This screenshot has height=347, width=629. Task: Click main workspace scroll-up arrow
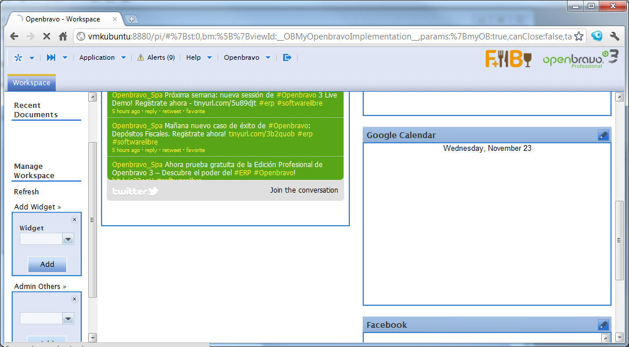(619, 97)
